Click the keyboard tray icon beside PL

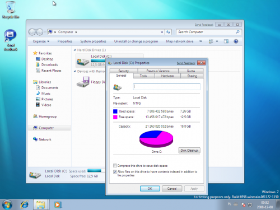236,204
